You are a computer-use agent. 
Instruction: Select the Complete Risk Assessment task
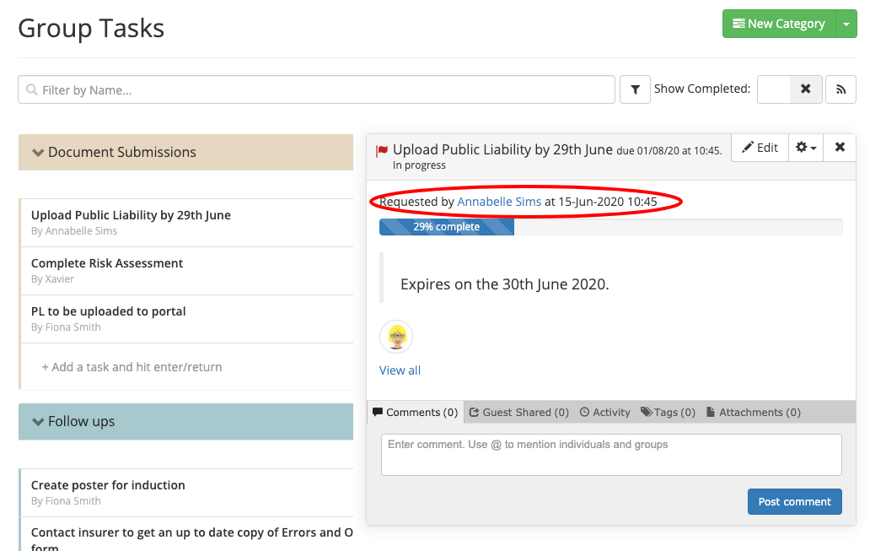[x=187, y=271]
